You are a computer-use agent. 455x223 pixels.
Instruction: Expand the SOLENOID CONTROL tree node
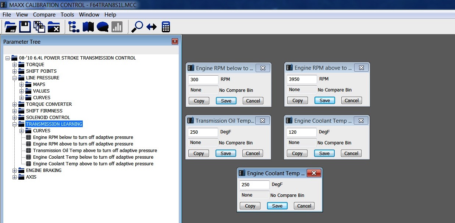pyautogui.click(x=15, y=118)
